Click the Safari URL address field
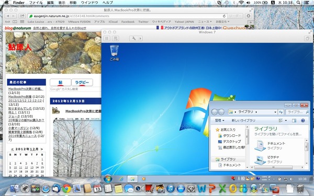This screenshot has width=314, height=196. tap(128, 16)
